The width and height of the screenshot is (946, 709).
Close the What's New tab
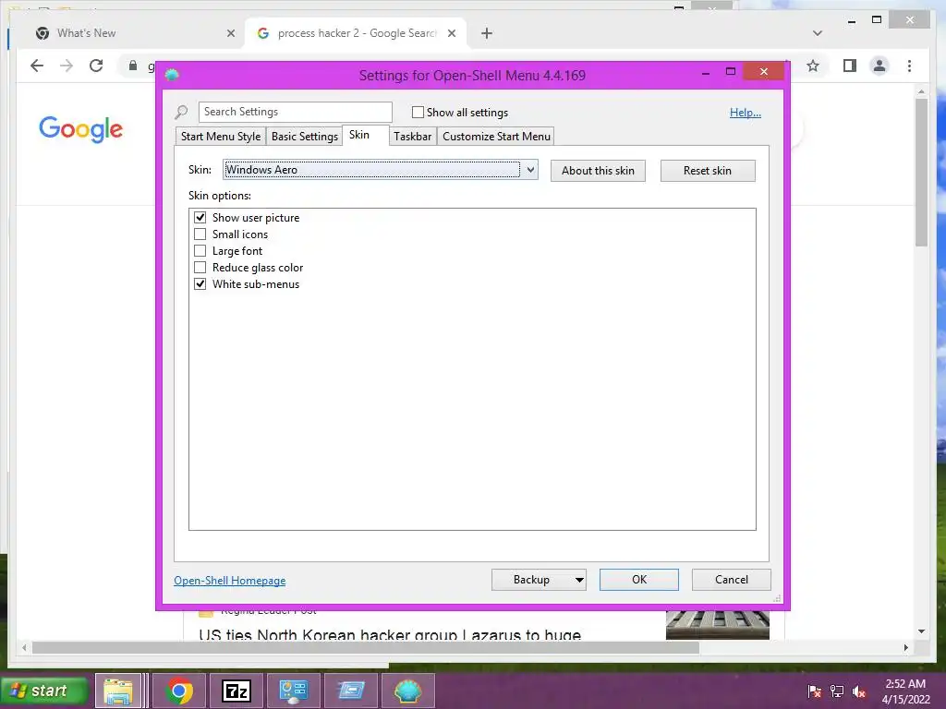[230, 33]
